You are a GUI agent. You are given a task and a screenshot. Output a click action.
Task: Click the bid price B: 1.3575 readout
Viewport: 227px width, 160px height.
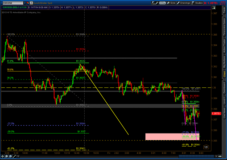pos(211,3)
